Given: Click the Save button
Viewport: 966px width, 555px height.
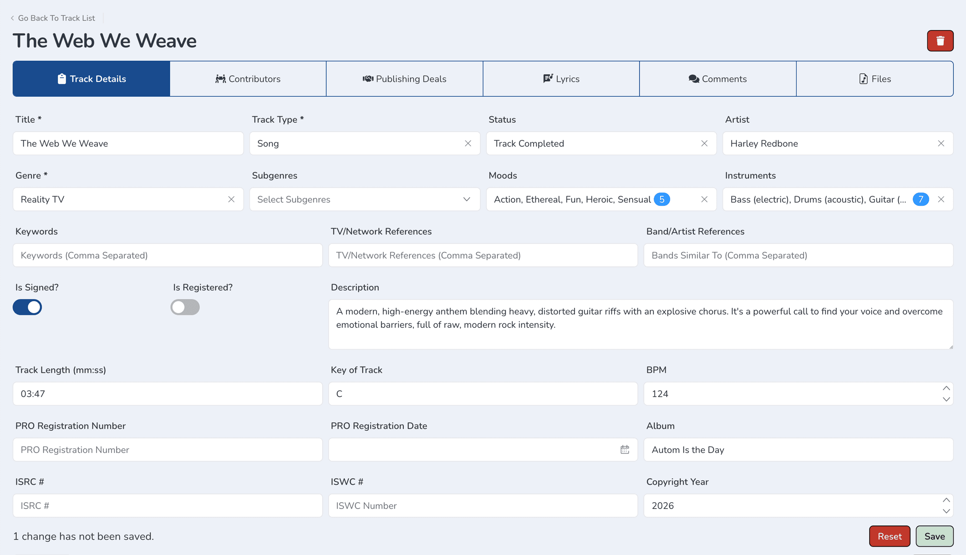Looking at the screenshot, I should 935,536.
